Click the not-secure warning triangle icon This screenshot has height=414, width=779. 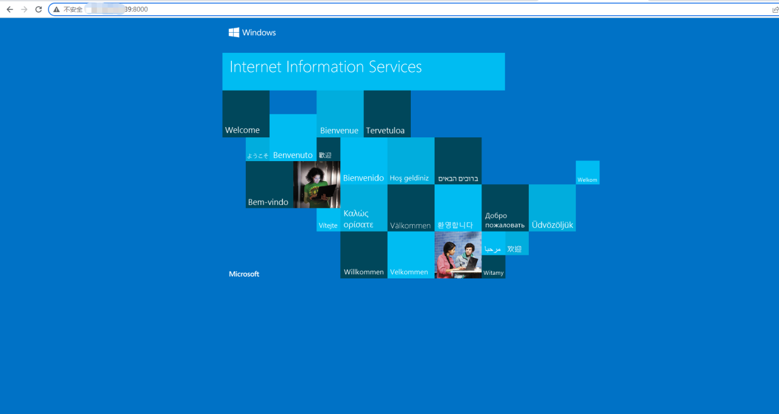click(57, 10)
